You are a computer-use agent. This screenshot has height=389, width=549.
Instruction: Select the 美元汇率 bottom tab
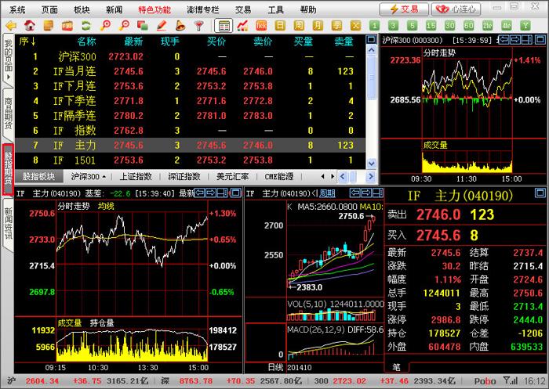click(232, 177)
